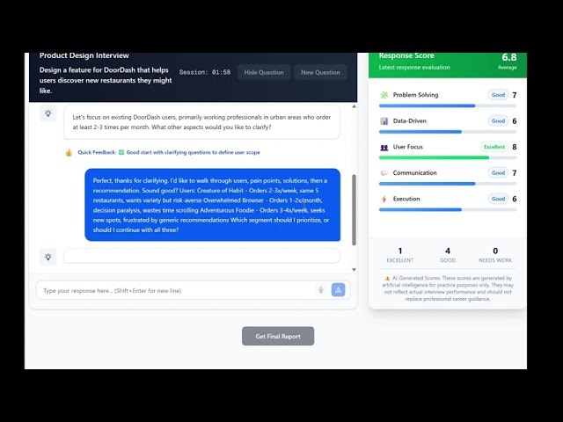Click the 'Response Score' heading
This screenshot has height=422, width=563.
point(406,55)
